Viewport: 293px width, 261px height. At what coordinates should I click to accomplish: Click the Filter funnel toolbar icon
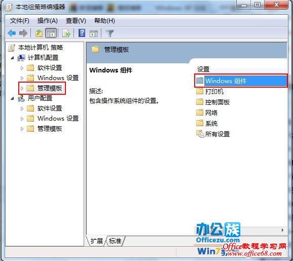click(109, 33)
